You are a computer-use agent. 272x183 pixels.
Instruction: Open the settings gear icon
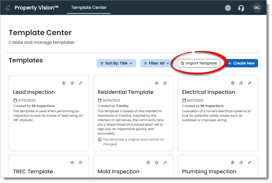[x=228, y=8]
